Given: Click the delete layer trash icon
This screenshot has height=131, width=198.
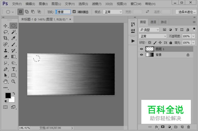Looking at the screenshot, I should (189, 127).
